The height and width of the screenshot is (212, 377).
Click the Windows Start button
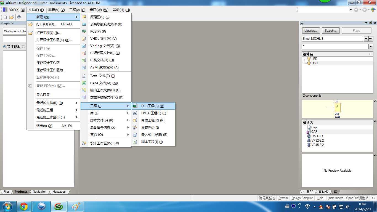tap(7, 206)
